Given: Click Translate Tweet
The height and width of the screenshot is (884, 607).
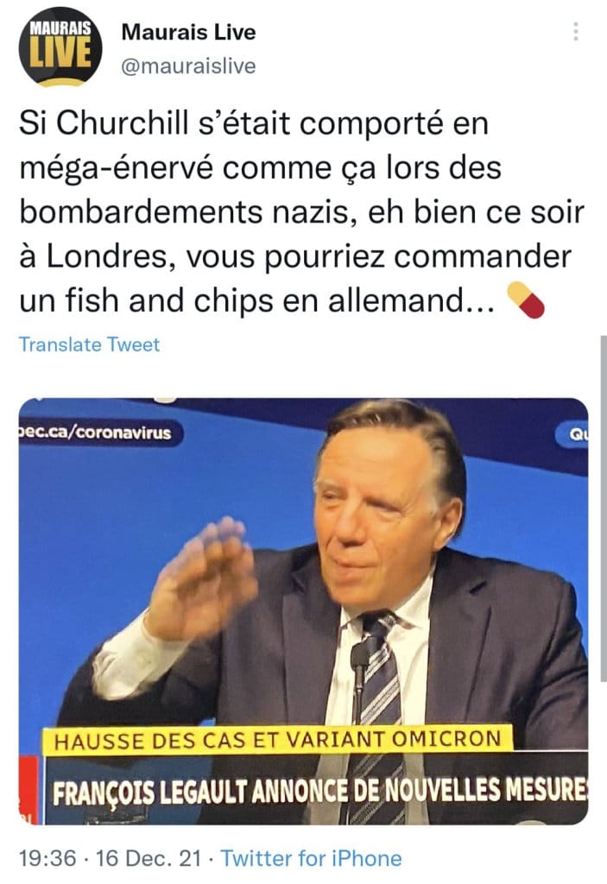Looking at the screenshot, I should (89, 344).
